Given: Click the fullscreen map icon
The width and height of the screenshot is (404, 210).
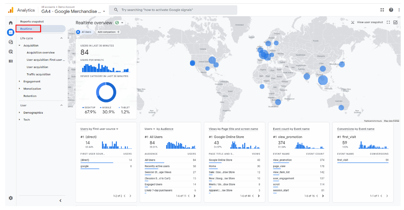Looking at the screenshot, I should click(x=388, y=22).
